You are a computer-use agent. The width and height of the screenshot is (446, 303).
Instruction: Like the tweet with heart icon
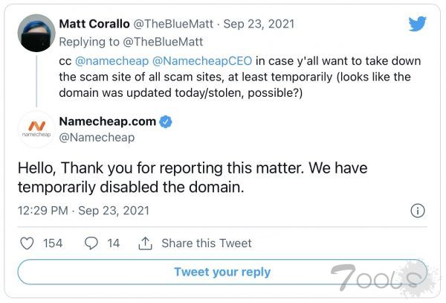(27, 243)
